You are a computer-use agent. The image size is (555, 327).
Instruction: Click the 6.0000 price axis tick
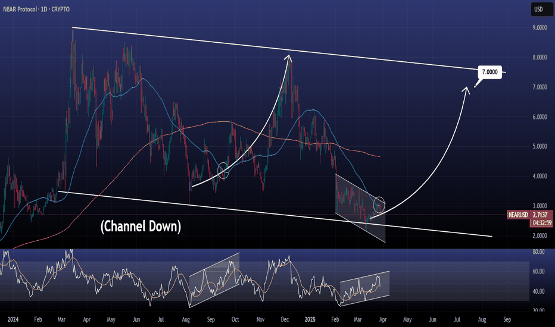(540, 117)
